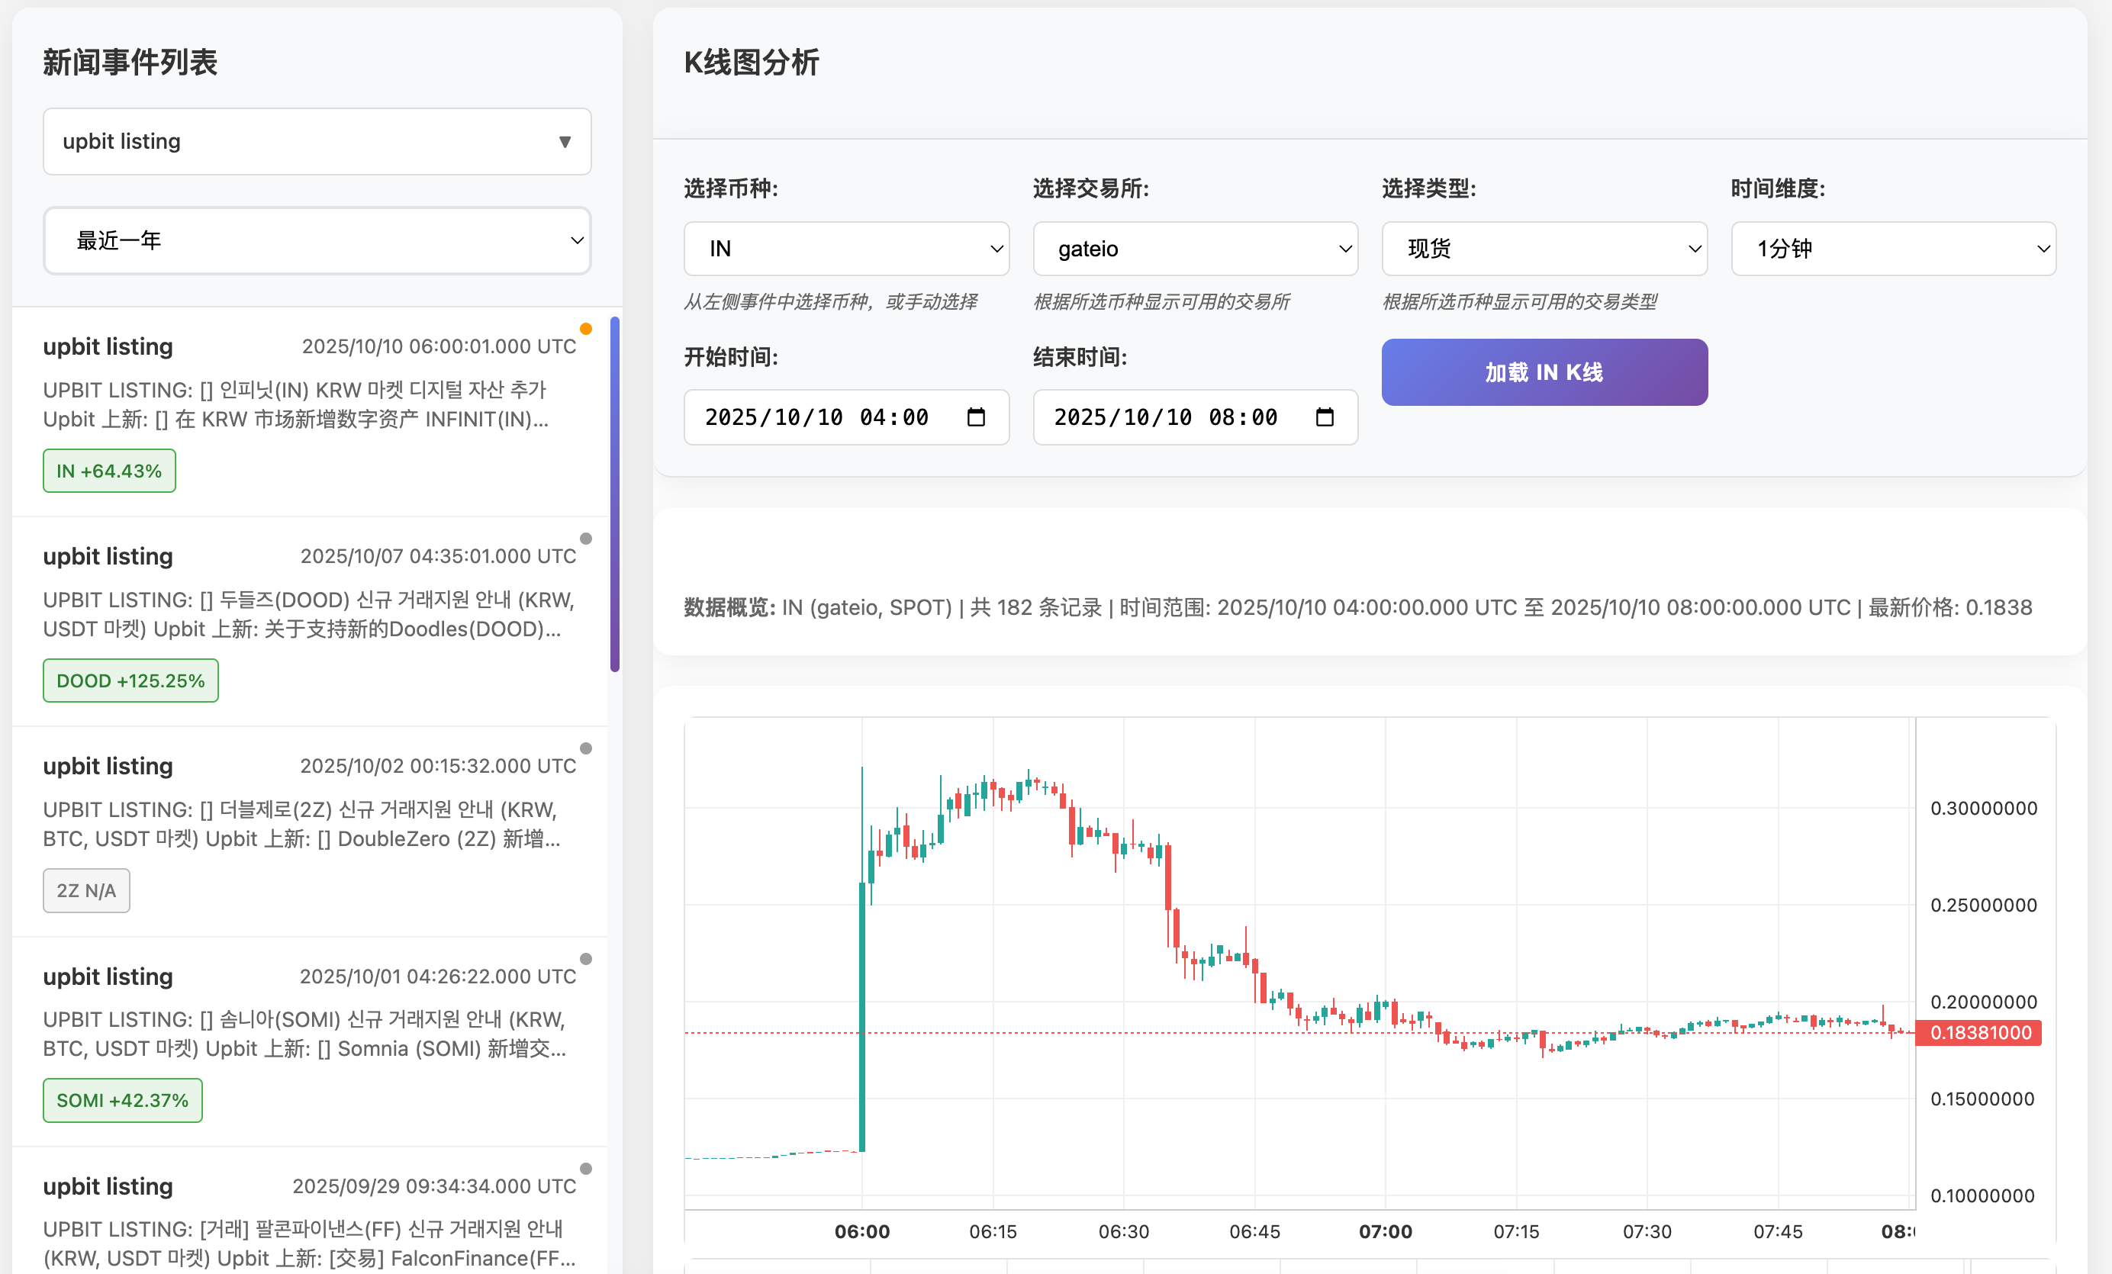Click the 2Z N/A badge
Viewport: 2112px width, 1274px height.
click(x=85, y=891)
